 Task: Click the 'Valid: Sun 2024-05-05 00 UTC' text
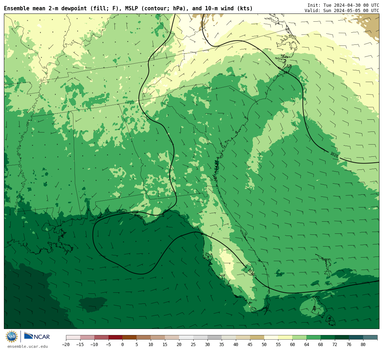pyautogui.click(x=342, y=11)
